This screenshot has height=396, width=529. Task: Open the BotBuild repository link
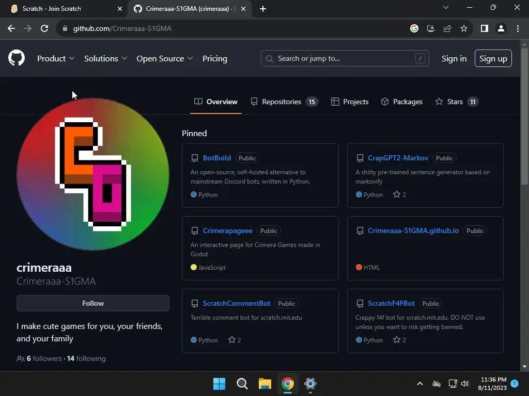pos(217,158)
